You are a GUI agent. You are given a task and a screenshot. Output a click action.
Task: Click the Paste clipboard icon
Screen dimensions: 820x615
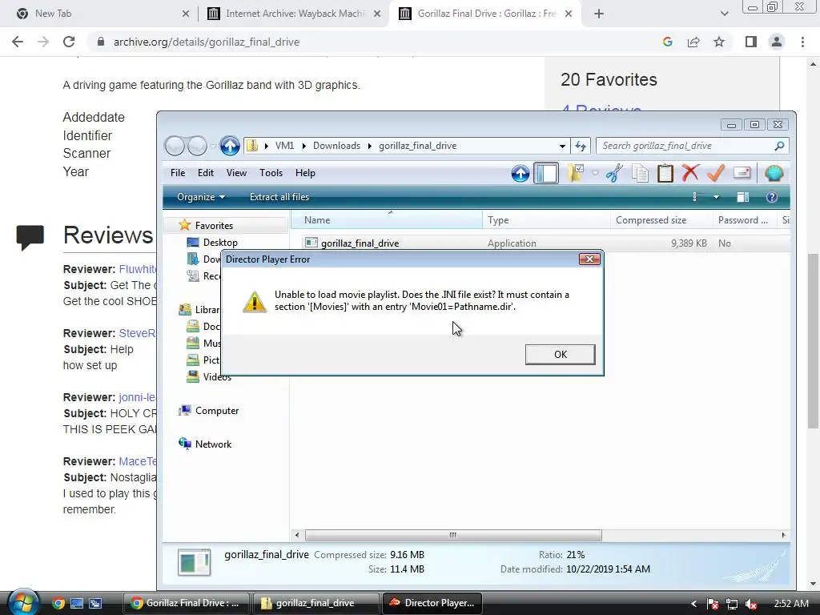665,173
